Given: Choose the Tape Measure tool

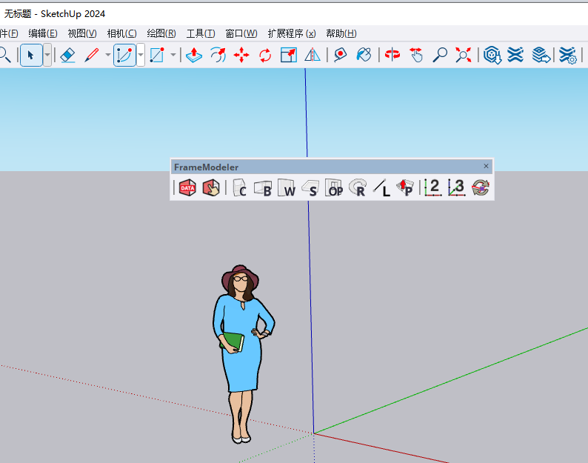Looking at the screenshot, I should (x=340, y=55).
